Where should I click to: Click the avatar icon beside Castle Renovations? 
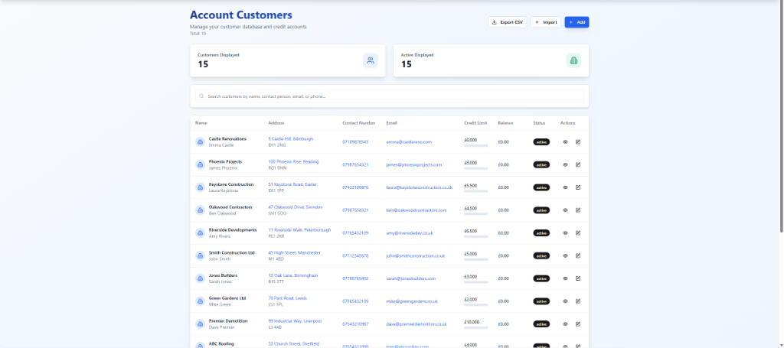pyautogui.click(x=200, y=141)
